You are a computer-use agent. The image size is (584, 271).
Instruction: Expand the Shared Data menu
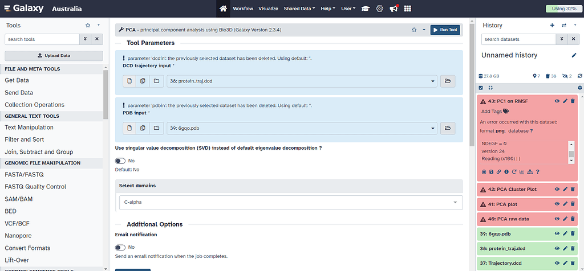pyautogui.click(x=299, y=9)
